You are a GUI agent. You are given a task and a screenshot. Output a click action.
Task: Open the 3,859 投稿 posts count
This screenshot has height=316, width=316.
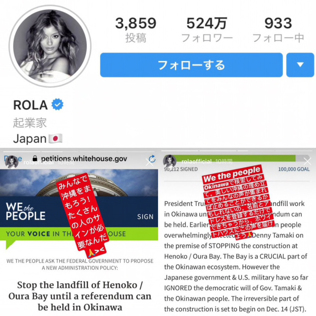136,30
